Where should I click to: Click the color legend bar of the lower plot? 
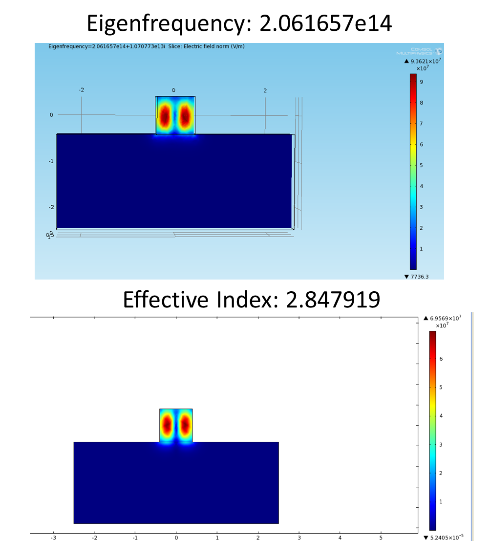click(x=432, y=430)
